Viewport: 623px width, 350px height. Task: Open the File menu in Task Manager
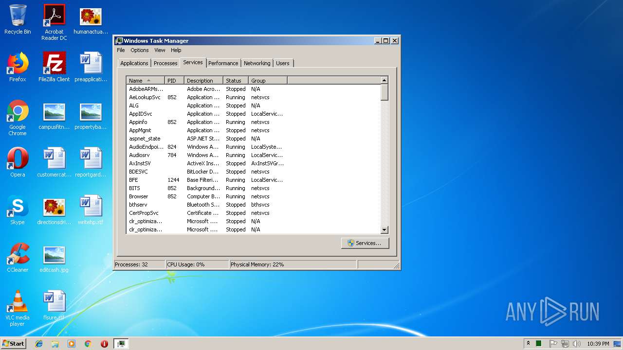tap(121, 50)
